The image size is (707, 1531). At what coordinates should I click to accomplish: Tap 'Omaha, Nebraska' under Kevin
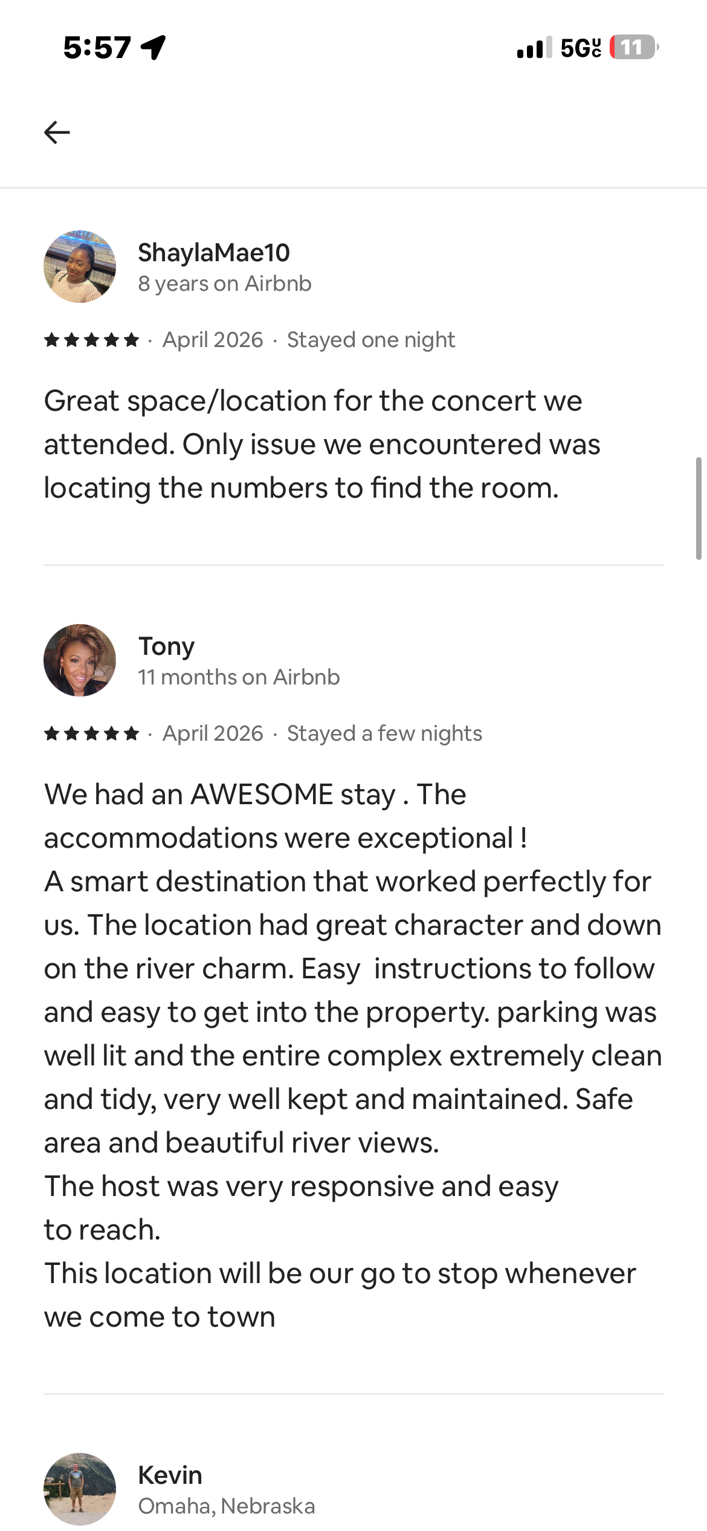227,1506
